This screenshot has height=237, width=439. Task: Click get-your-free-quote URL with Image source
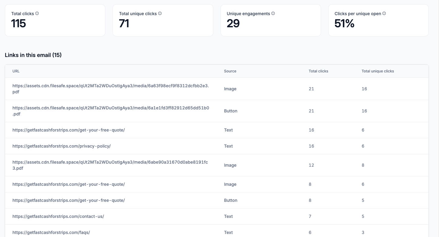point(69,184)
